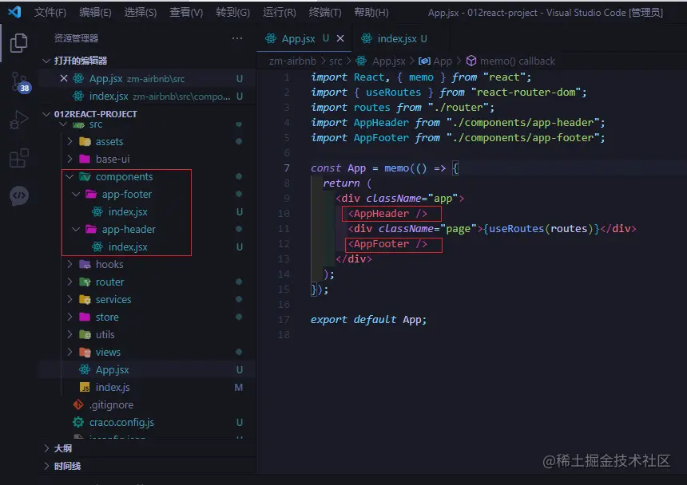This screenshot has height=485, width=687.
Task: Click memo() callback breadcrumb text
Action: [x=518, y=61]
